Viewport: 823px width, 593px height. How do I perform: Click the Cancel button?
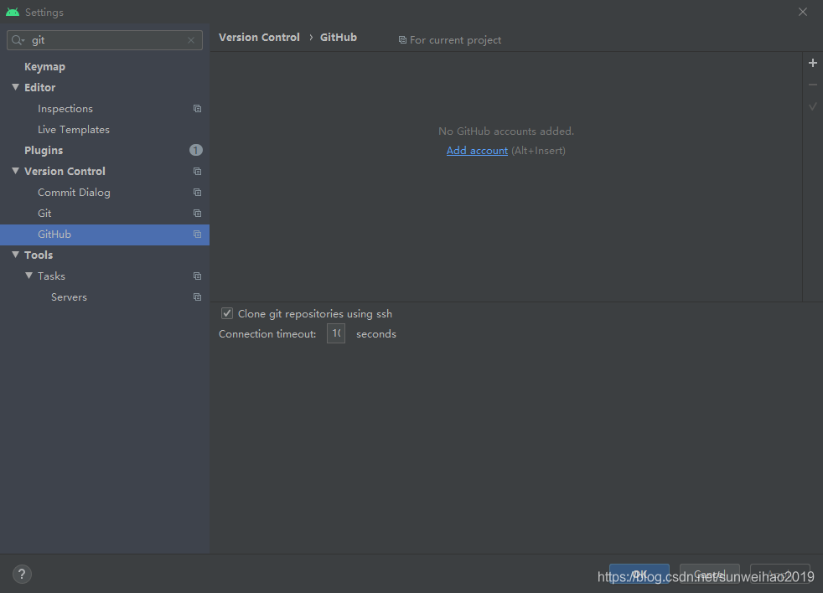pyautogui.click(x=710, y=575)
